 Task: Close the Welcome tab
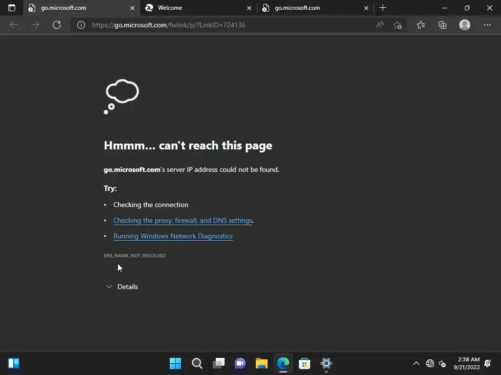click(x=249, y=8)
